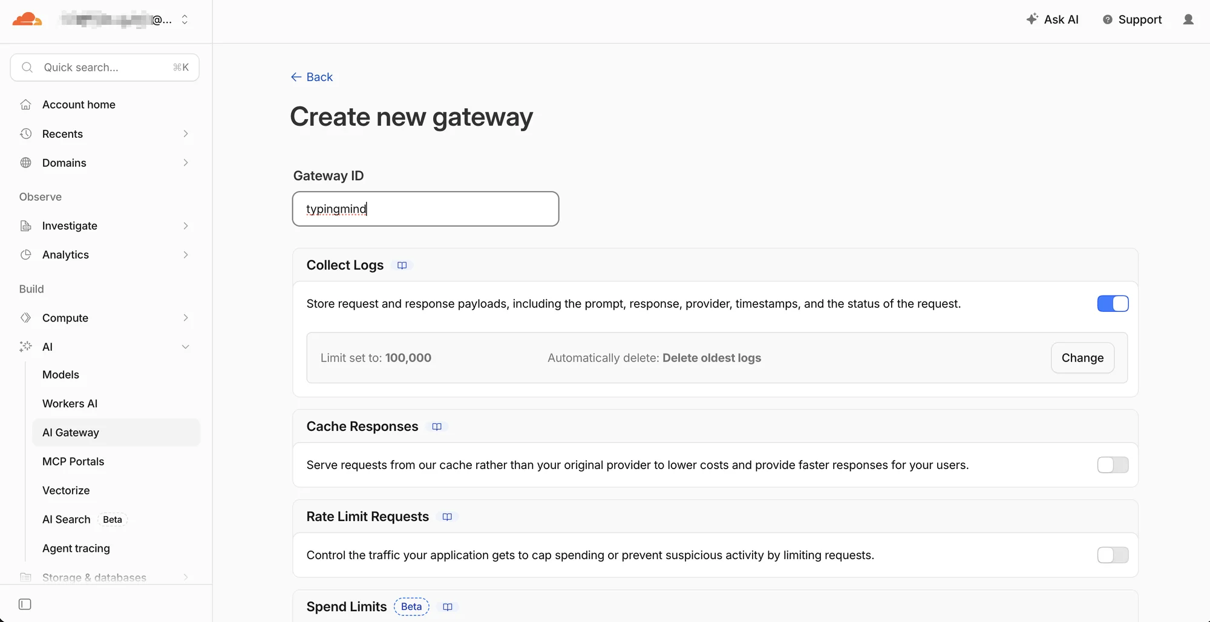Click the Recents clock icon

25,134
